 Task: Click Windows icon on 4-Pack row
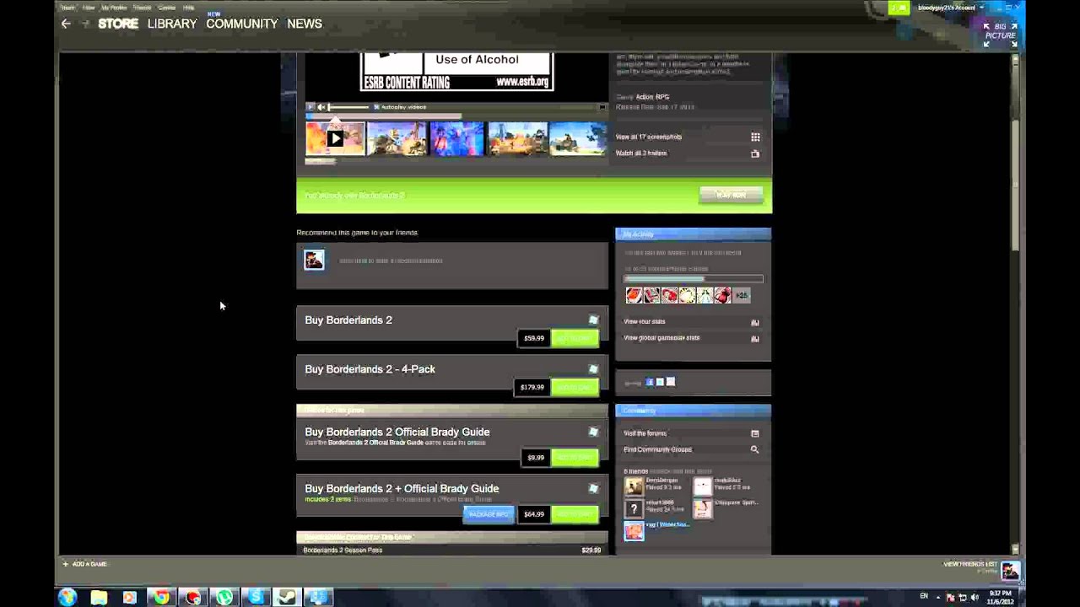593,368
